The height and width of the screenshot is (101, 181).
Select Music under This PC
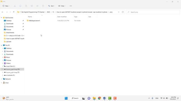coord(8,57)
